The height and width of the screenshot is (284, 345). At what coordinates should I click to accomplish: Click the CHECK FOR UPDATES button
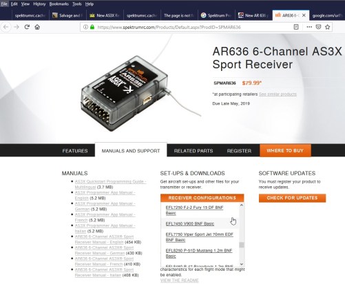pyautogui.click(x=292, y=198)
